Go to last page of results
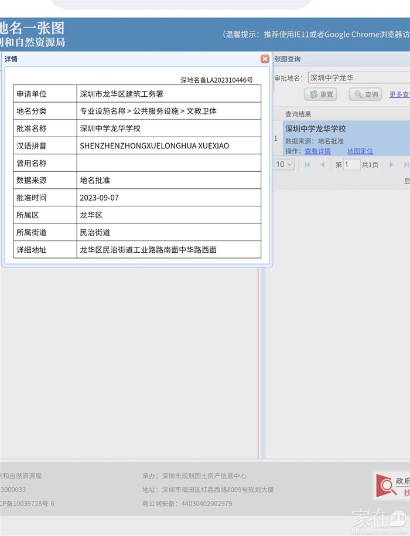Image resolution: width=410 pixels, height=536 pixels. tap(405, 165)
